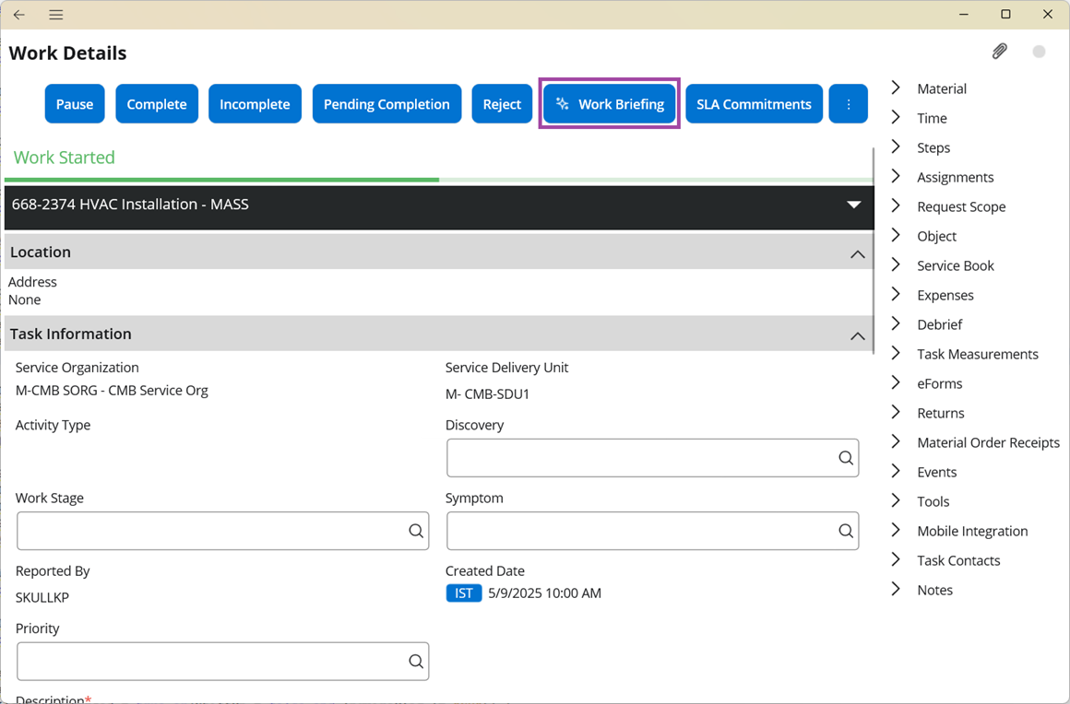The height and width of the screenshot is (704, 1070).
Task: Click the paperclip attachment icon
Action: [999, 52]
